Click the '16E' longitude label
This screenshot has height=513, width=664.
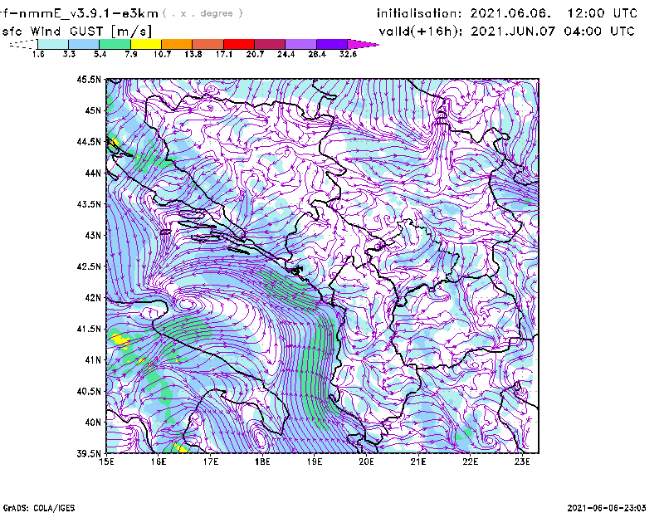tap(159, 462)
